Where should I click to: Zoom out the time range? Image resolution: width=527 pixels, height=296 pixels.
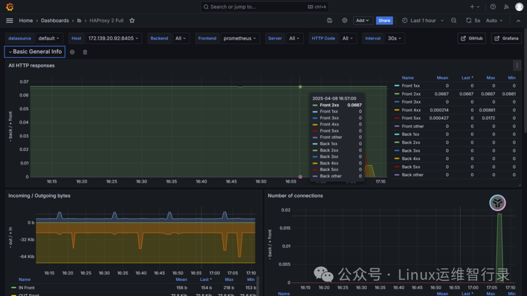click(454, 20)
